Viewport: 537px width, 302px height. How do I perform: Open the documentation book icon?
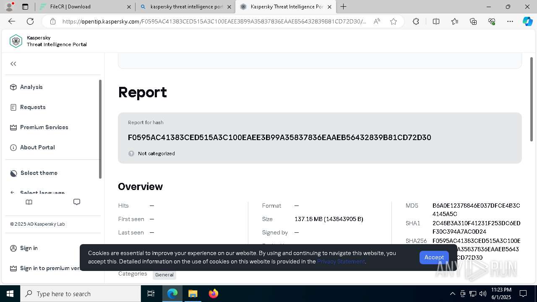tap(29, 202)
